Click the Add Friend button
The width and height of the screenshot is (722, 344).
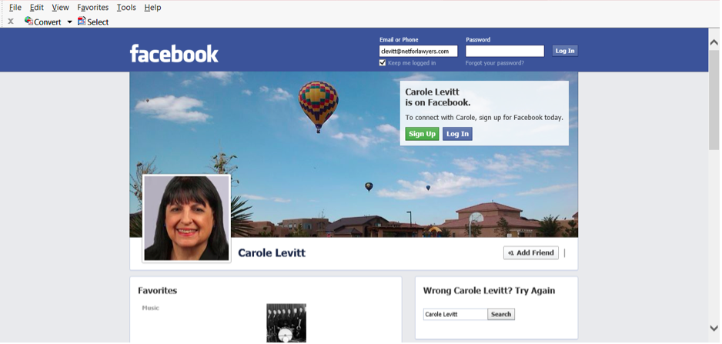coord(531,253)
